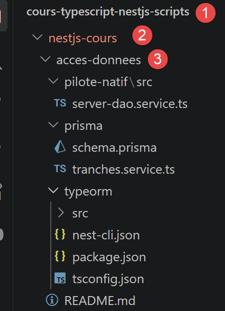The image size is (225, 311).
Task: Collapse the prisma folder chevron
Action: point(53,125)
